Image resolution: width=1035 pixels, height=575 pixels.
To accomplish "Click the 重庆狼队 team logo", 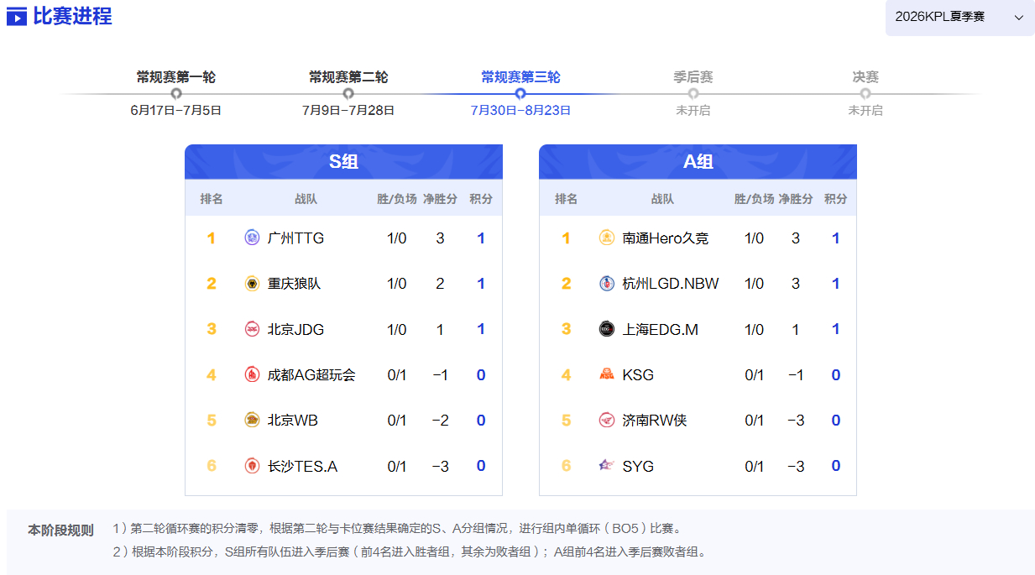I will (x=252, y=284).
